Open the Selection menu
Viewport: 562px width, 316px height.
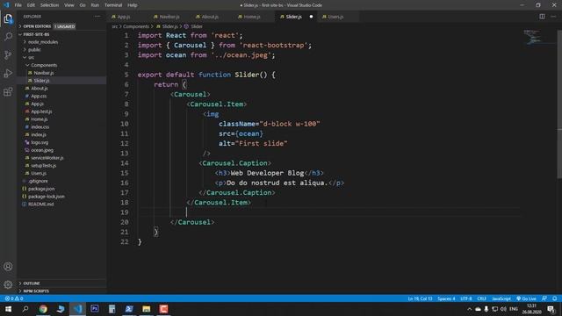coord(49,5)
